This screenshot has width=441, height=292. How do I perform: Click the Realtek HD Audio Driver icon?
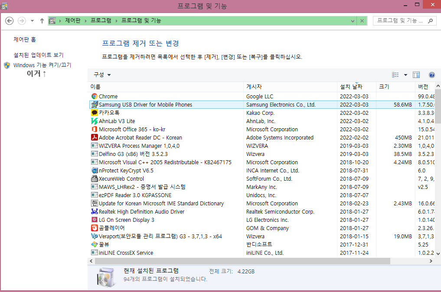pos(95,211)
